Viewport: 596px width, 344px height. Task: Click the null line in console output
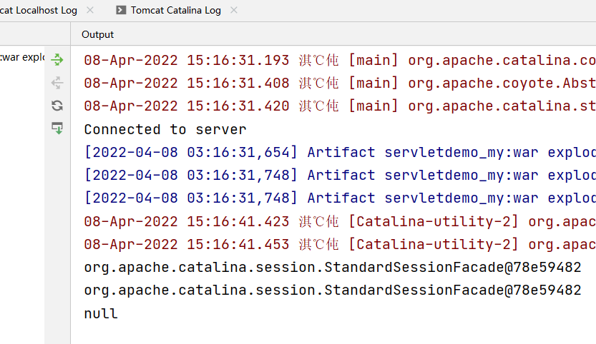101,313
